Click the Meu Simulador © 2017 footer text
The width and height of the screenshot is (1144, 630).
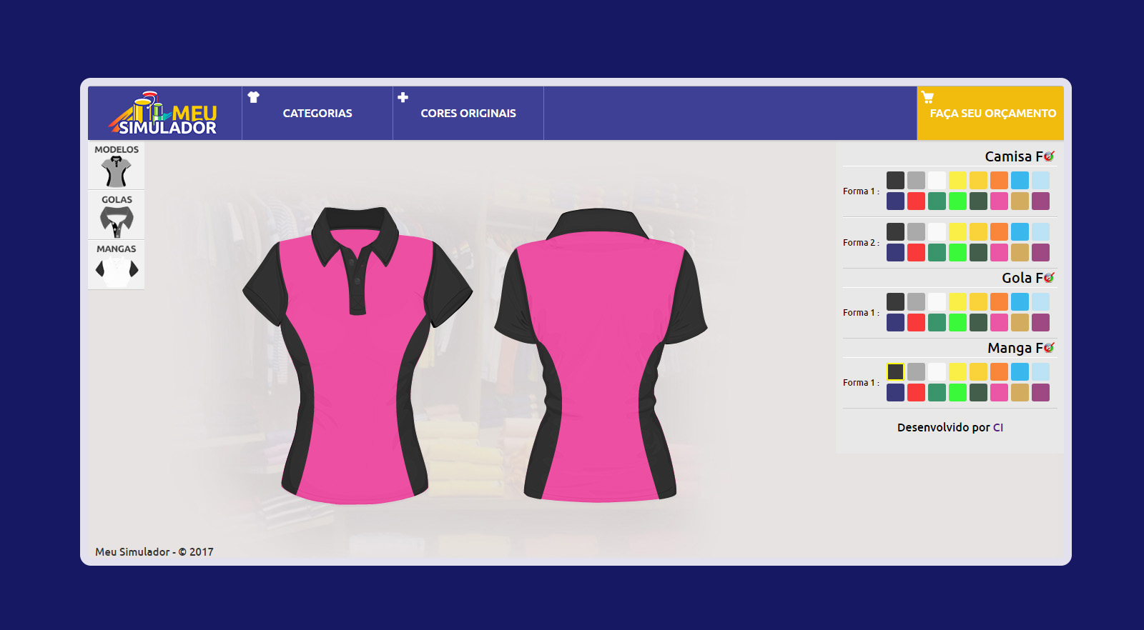154,551
